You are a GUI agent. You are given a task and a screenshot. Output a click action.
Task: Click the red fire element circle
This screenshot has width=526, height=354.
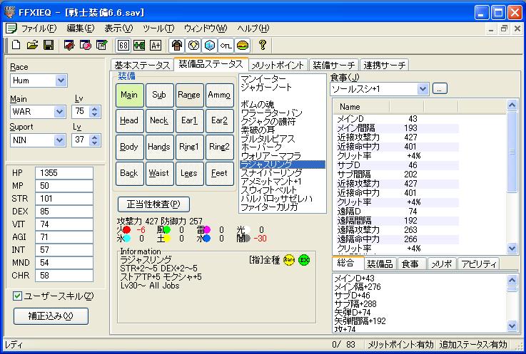click(x=127, y=230)
